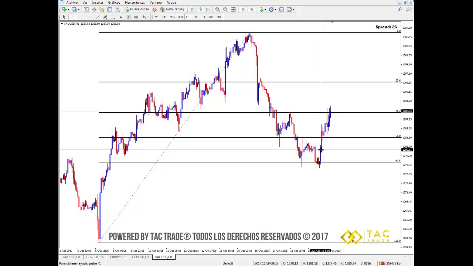
Task: Toggle the AutoTrading button
Action: point(172,9)
